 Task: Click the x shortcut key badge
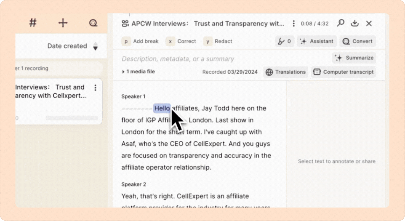coord(170,41)
